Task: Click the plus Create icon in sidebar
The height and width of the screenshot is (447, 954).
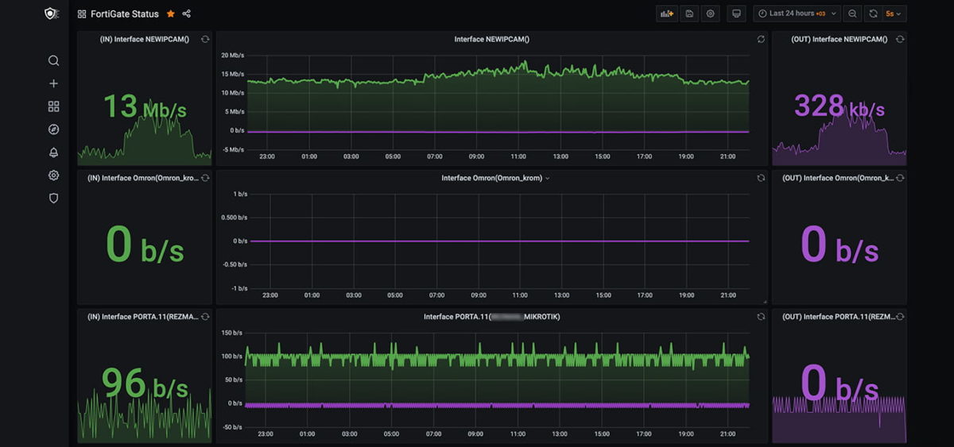Action: [53, 83]
